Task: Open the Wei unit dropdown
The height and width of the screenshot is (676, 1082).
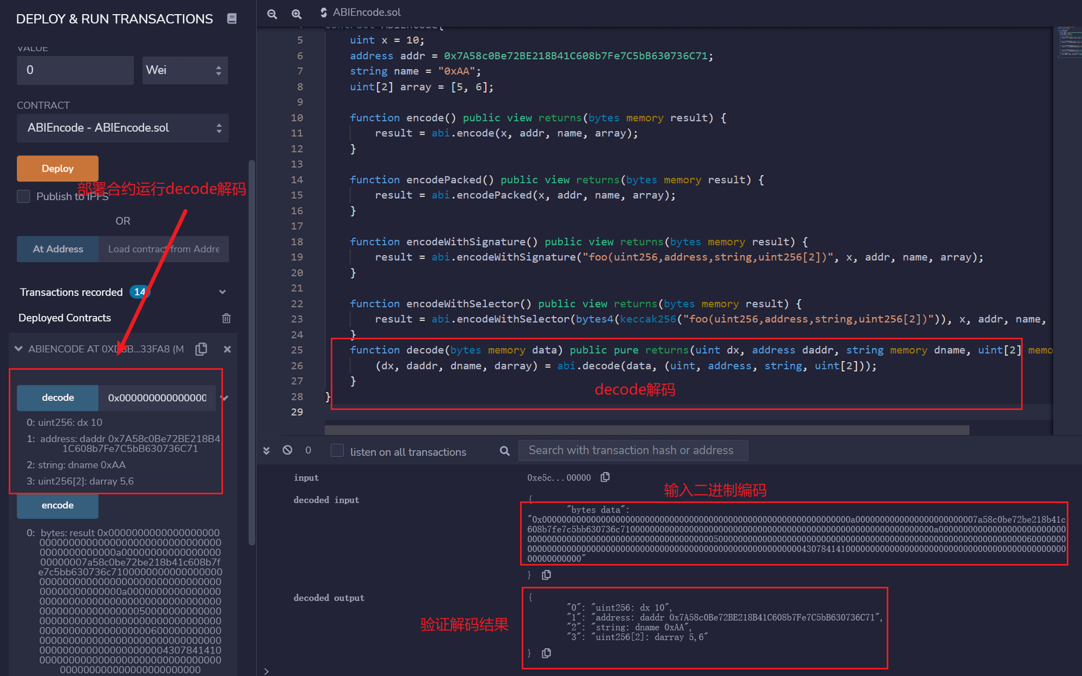Action: click(x=185, y=70)
